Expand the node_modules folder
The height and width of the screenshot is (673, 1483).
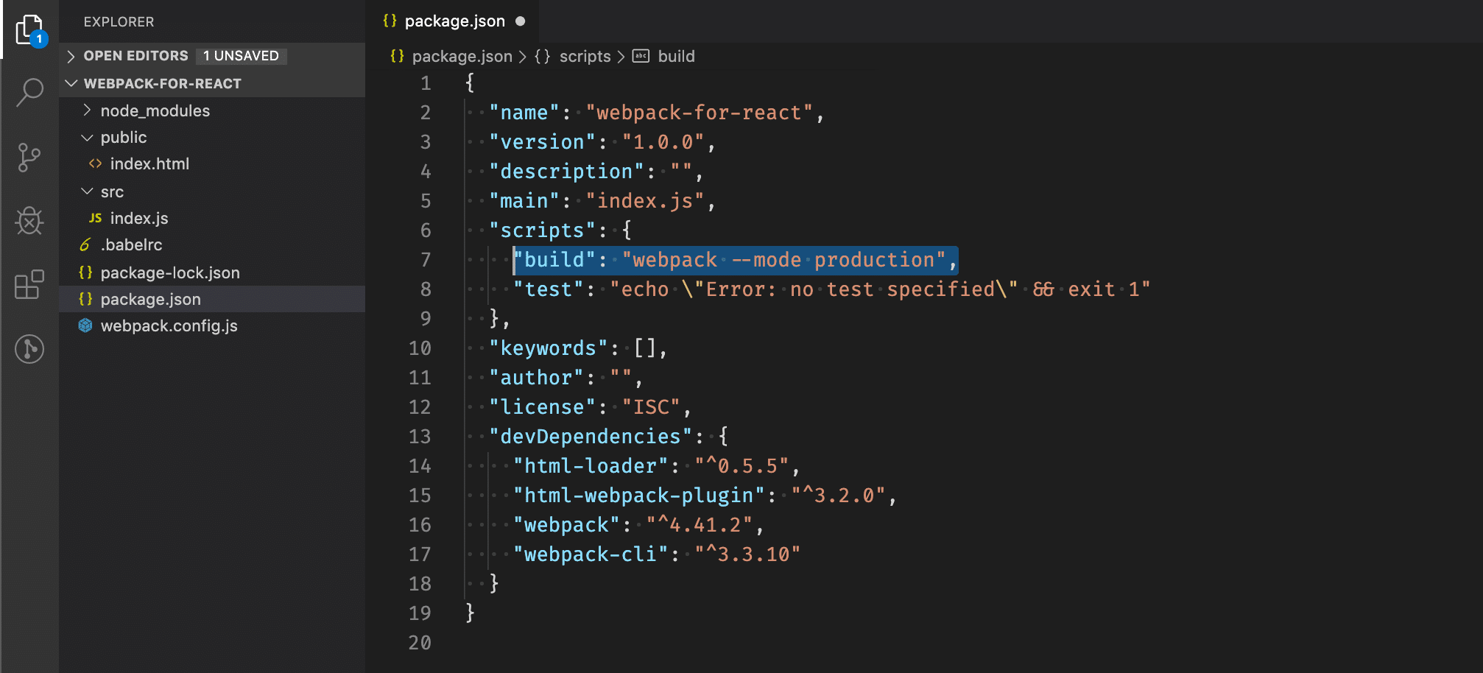pyautogui.click(x=86, y=110)
